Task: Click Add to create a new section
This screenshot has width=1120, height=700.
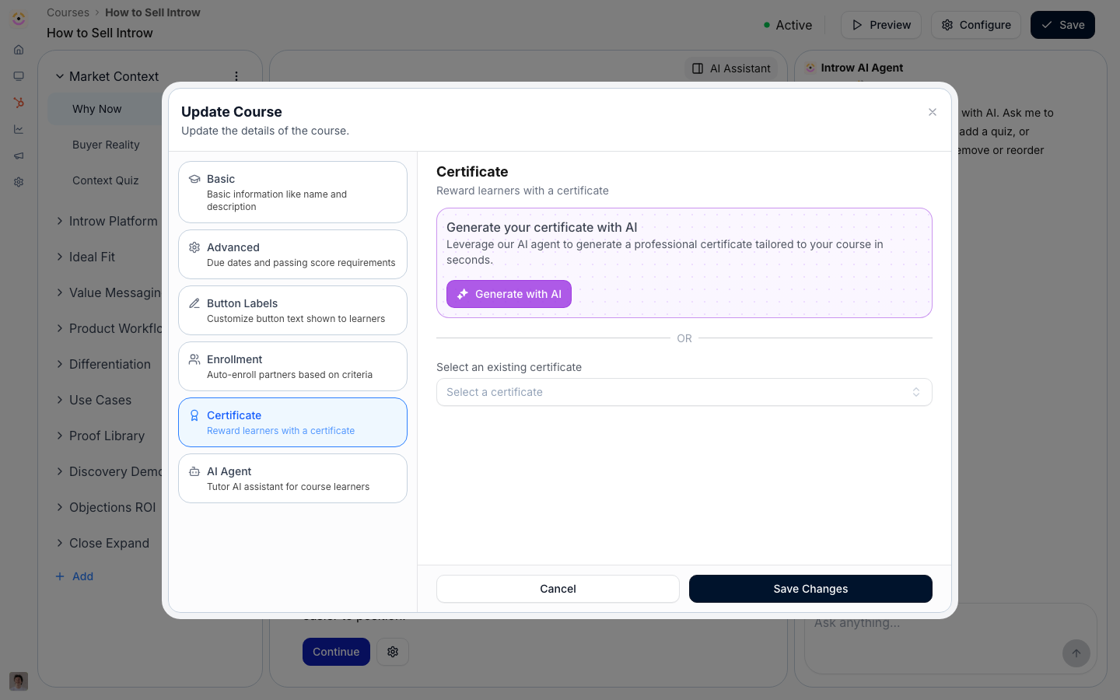Action: coord(75,576)
